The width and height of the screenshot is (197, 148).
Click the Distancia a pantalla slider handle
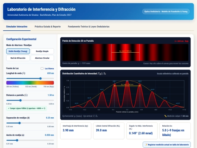20,100
